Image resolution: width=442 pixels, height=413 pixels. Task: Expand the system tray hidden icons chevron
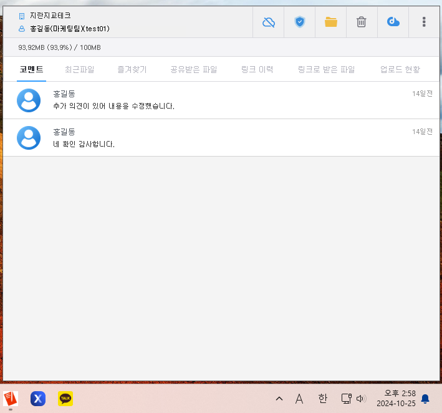279,398
